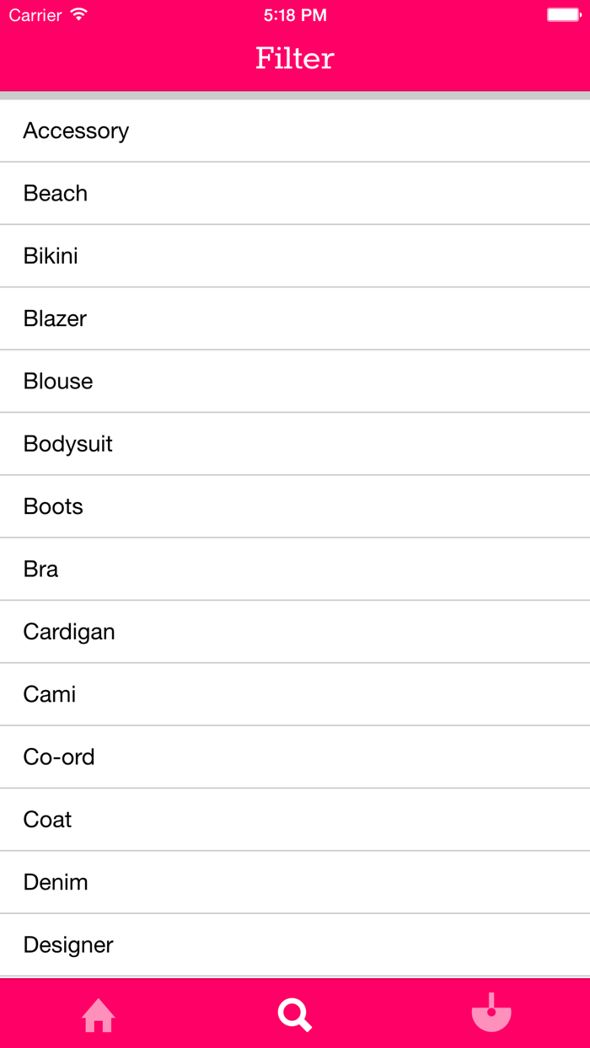The image size is (590, 1048).
Task: Choose the Beach category
Action: [x=295, y=193]
